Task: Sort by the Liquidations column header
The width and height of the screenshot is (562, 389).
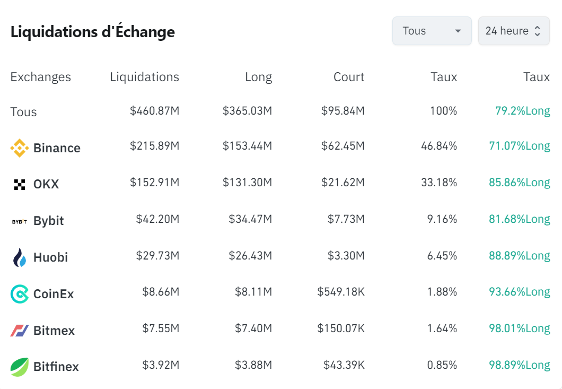Action: click(144, 77)
